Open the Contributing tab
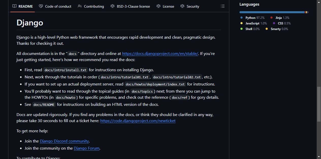Screen dimensions: 321x159 point(91,6)
